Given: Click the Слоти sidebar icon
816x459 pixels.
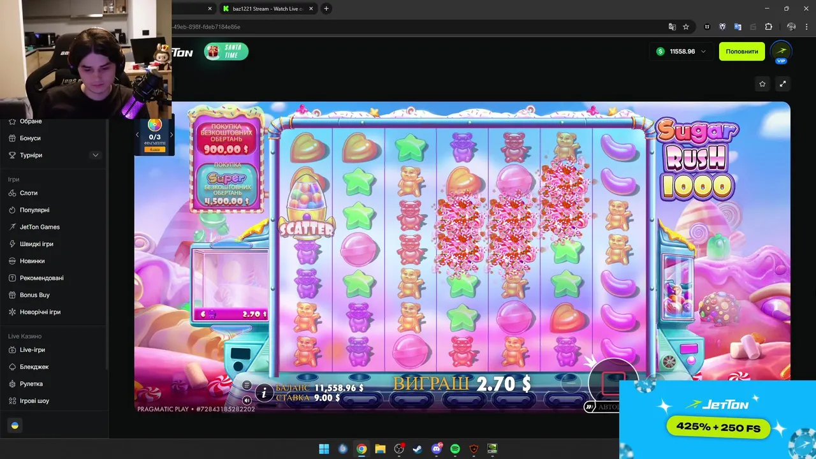Looking at the screenshot, I should [13, 193].
